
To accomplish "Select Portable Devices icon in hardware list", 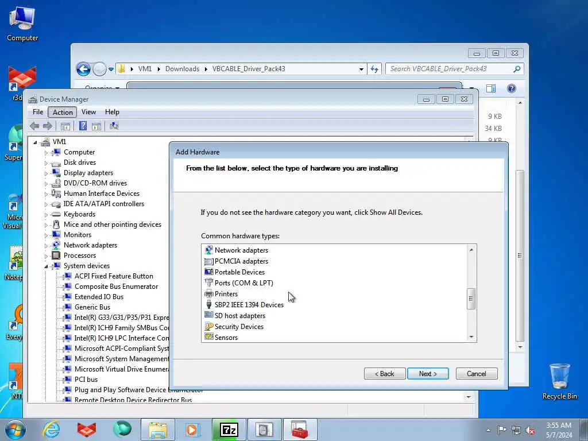I will (x=208, y=272).
